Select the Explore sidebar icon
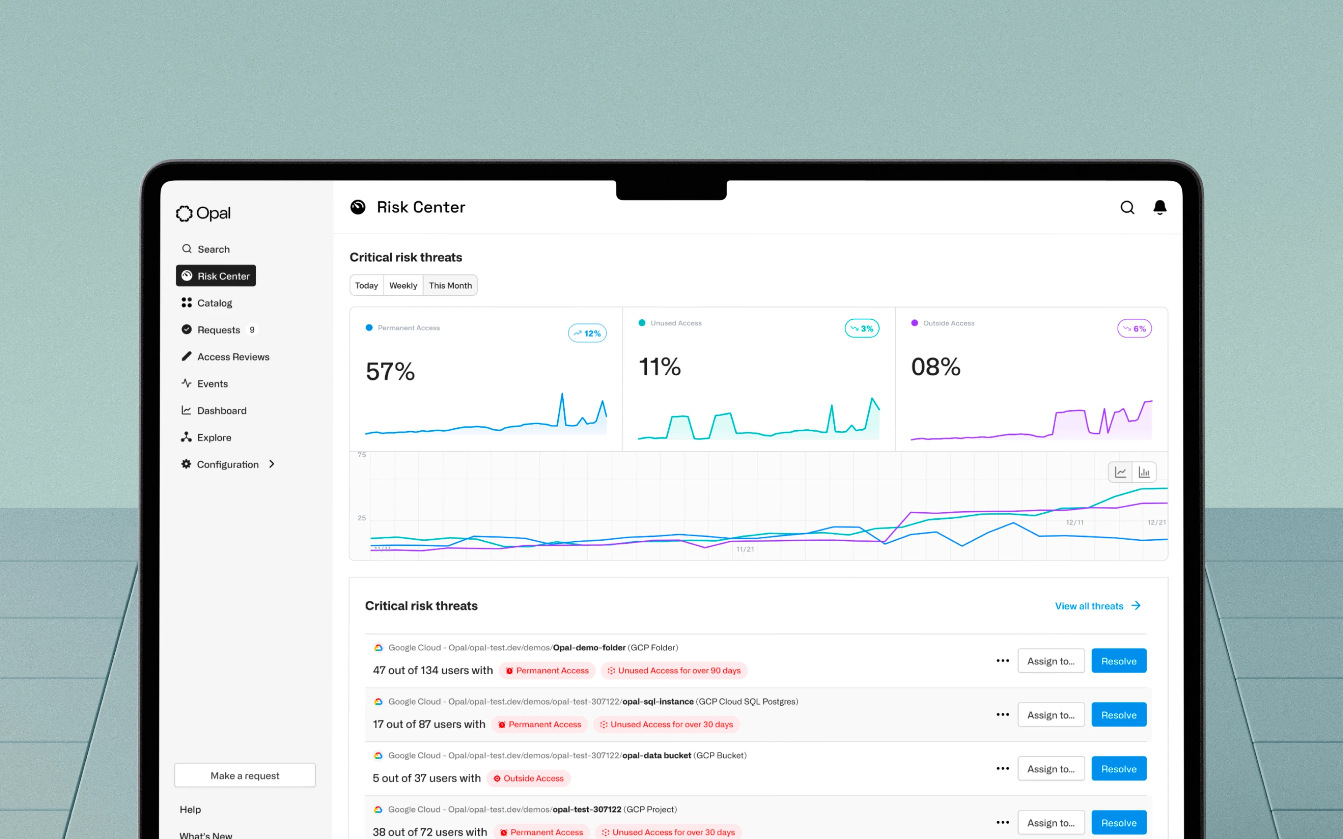Image resolution: width=1343 pixels, height=839 pixels. [187, 437]
